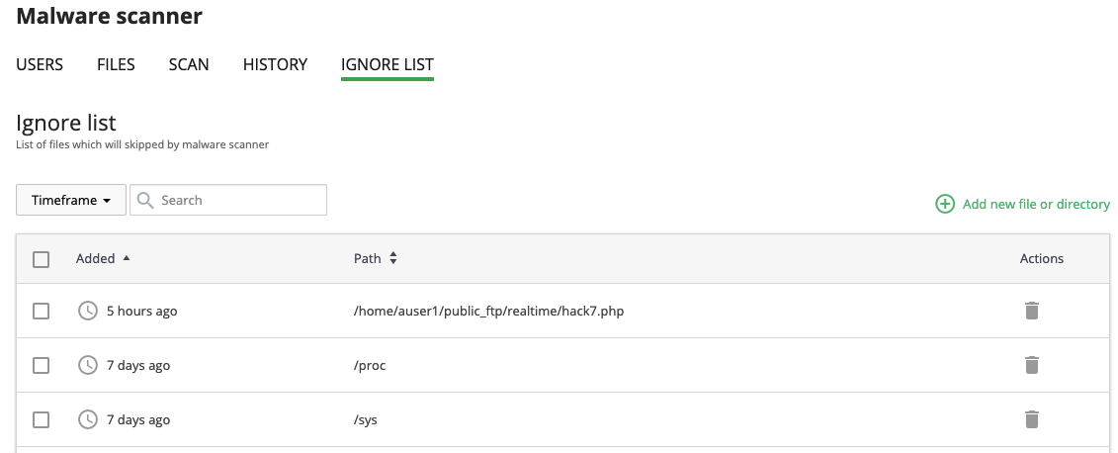Viewport: 1118px width, 453px height.
Task: Focus the Search input field
Action: point(239,200)
